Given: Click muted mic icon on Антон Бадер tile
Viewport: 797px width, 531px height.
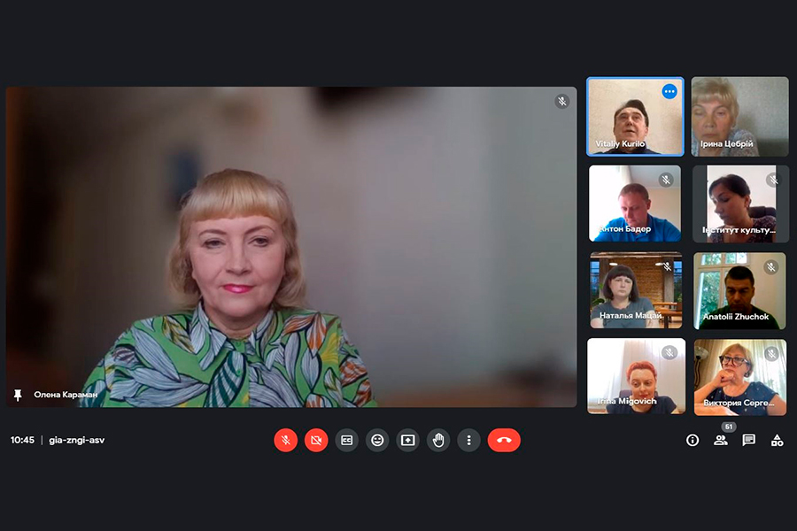Looking at the screenshot, I should pyautogui.click(x=666, y=180).
